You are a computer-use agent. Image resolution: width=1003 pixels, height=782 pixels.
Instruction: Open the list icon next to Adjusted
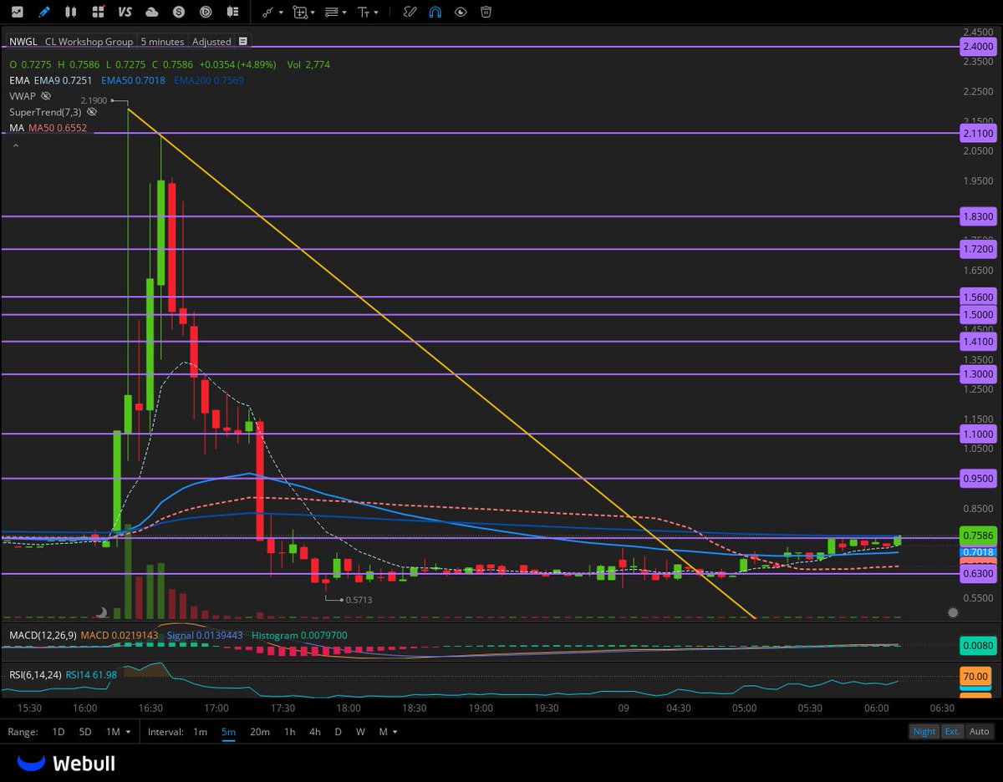(x=242, y=41)
